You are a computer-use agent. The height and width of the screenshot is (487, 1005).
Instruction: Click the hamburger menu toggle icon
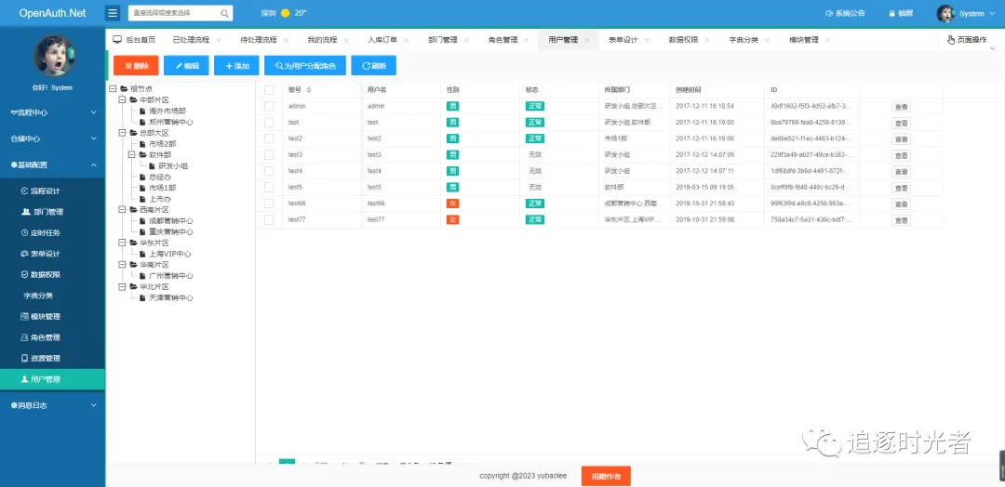tap(113, 13)
